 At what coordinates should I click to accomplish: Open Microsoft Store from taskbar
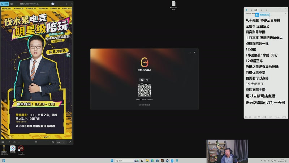(x=157, y=160)
